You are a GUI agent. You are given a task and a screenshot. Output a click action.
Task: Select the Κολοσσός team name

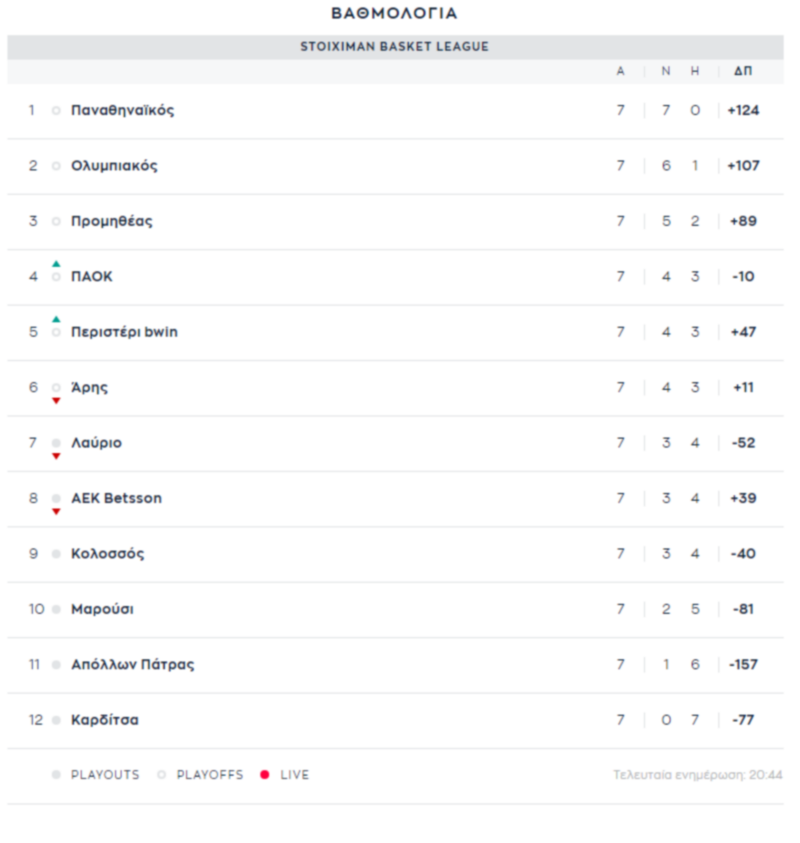coord(107,553)
